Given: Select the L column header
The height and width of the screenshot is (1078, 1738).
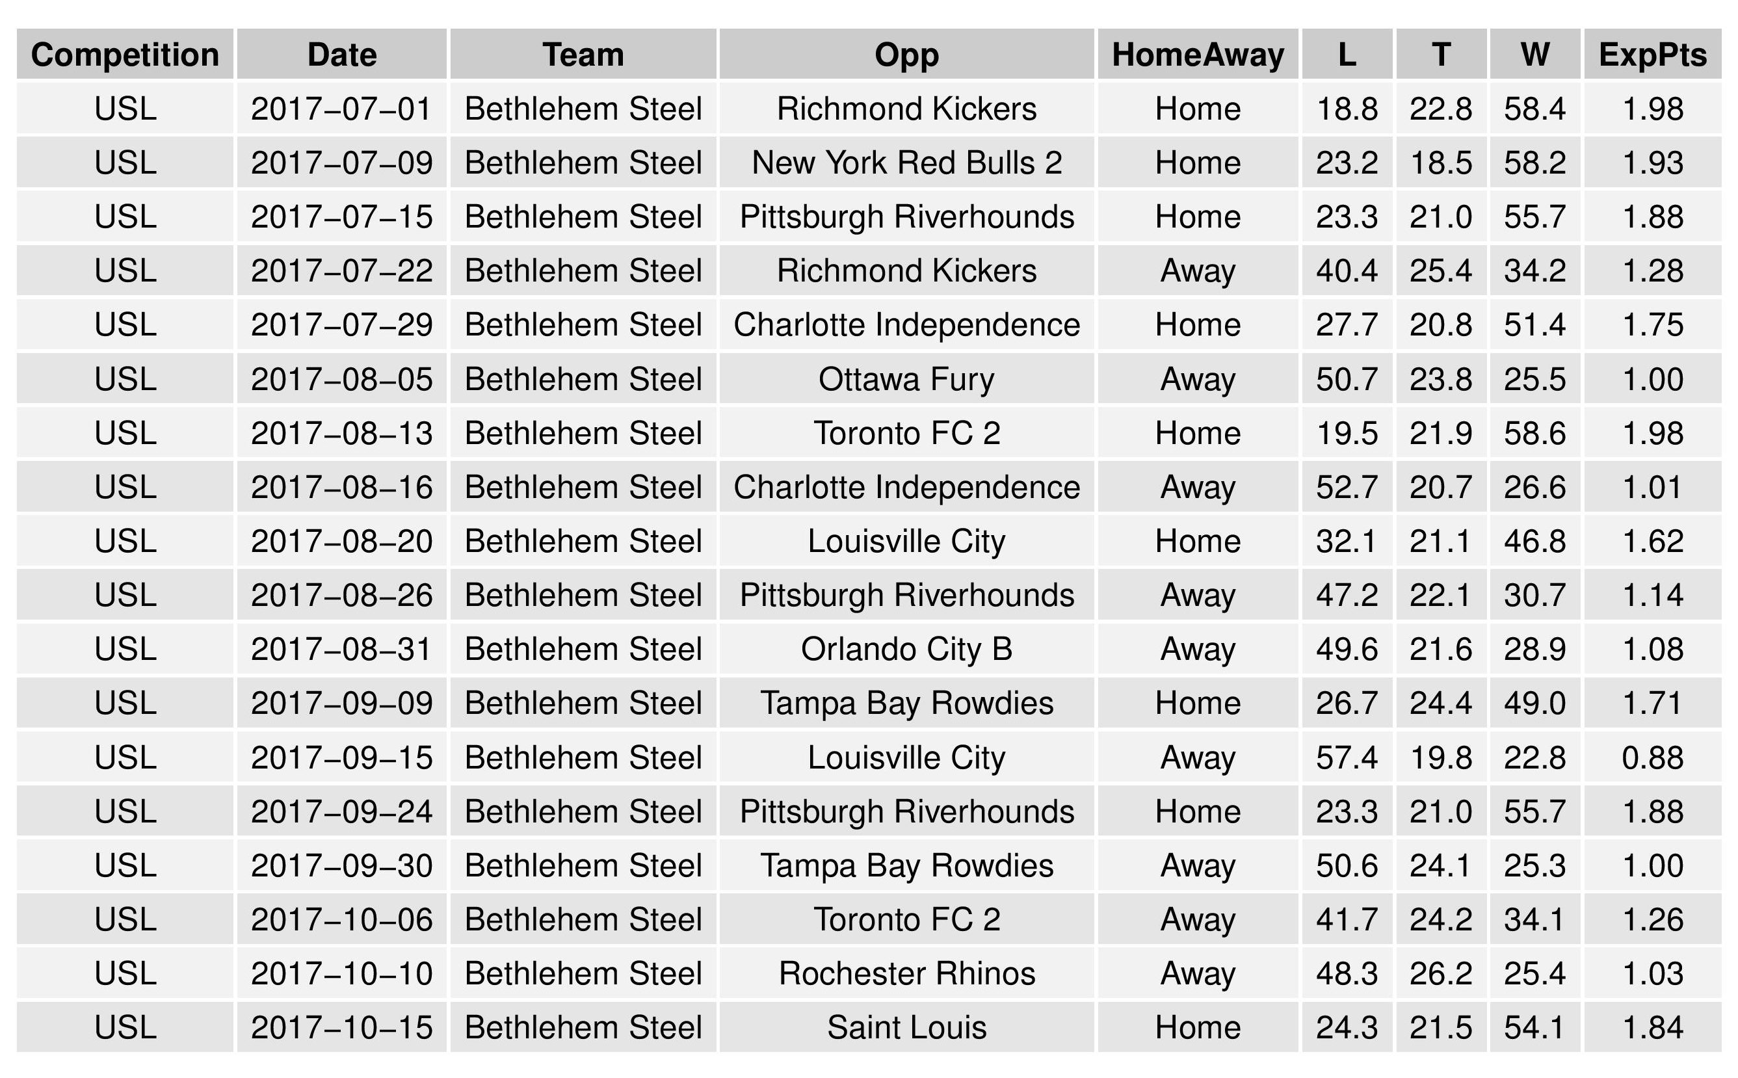Looking at the screenshot, I should [1347, 55].
